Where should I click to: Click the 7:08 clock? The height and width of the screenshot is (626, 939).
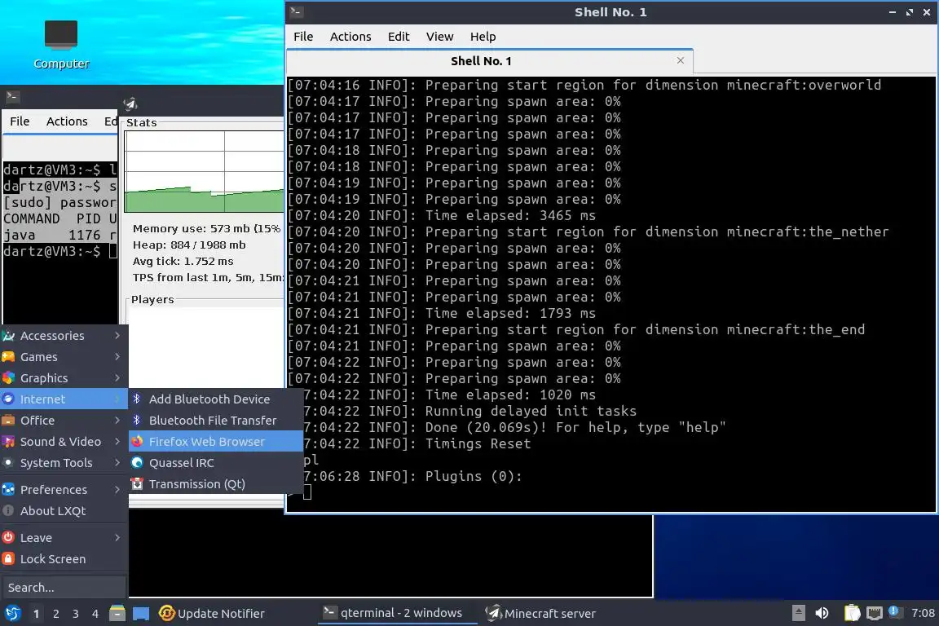coord(922,613)
